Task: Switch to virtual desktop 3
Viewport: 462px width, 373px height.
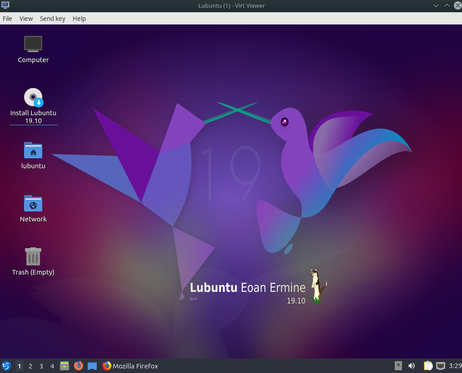Action: 41,366
